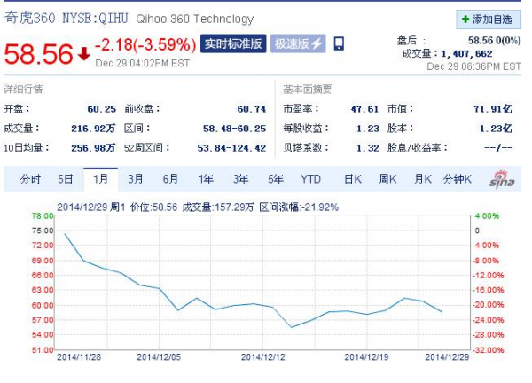Click the chart line's starting point near 75.00

[65, 234]
